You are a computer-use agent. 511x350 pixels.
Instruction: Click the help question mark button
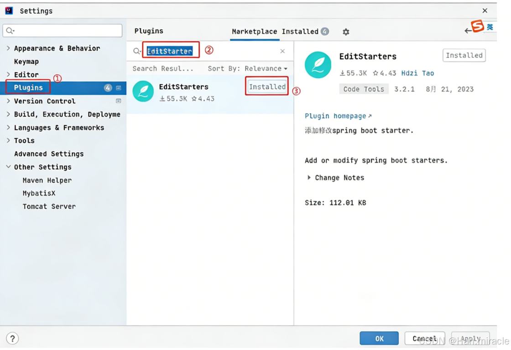[12, 339]
